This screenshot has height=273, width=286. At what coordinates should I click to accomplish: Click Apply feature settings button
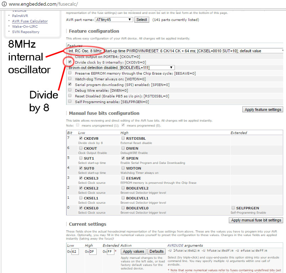pos(263,109)
